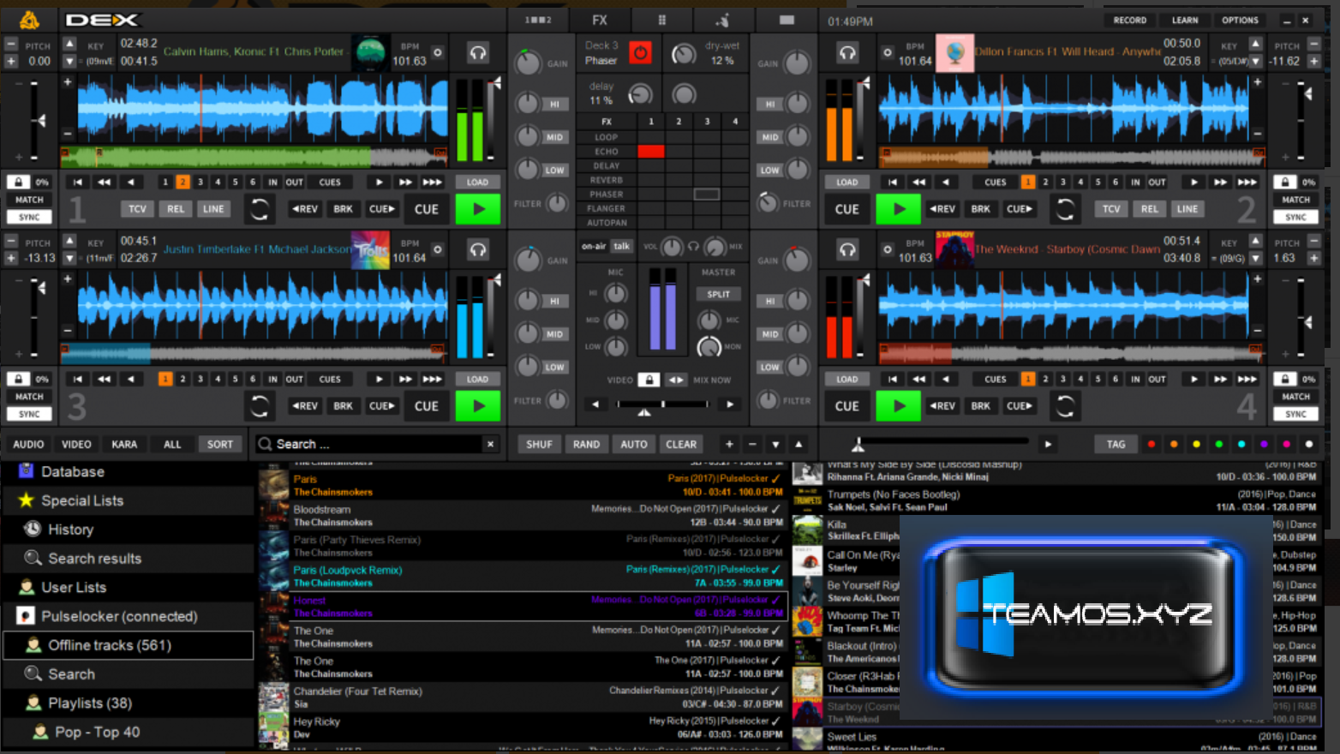This screenshot has height=754, width=1340.
Task: Click Deck 2 key down arrow
Action: pyautogui.click(x=1255, y=62)
